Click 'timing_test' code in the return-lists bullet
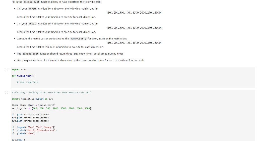The width and height of the screenshot is (257, 141). click(30, 54)
